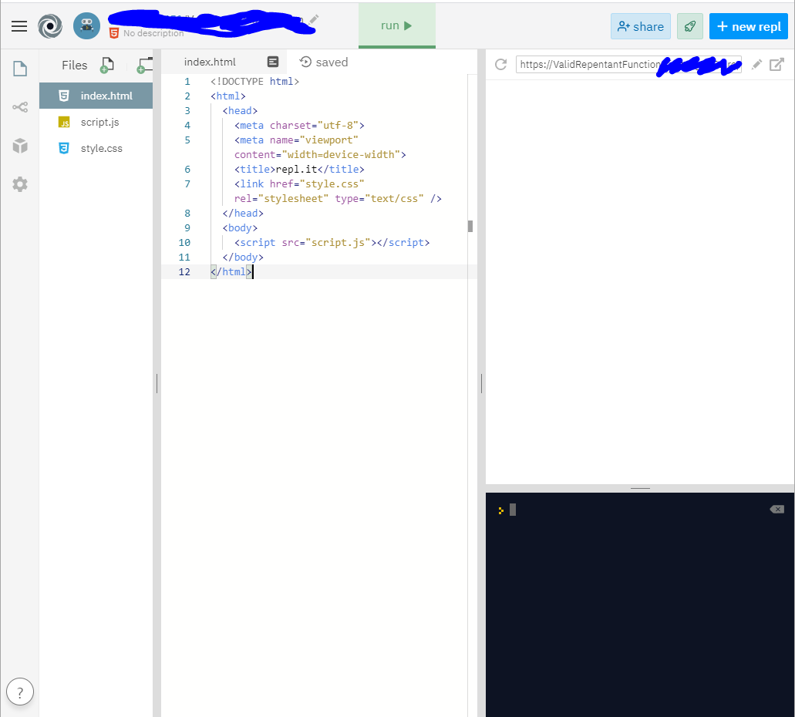
Task: Click the No description text
Action: [153, 33]
